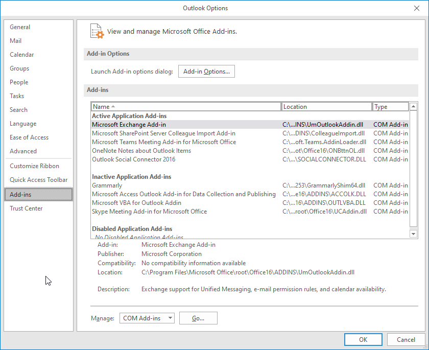Viewport: 429px width, 350px height.
Task: Select Microsoft Exchange Add-in row
Action: point(250,125)
